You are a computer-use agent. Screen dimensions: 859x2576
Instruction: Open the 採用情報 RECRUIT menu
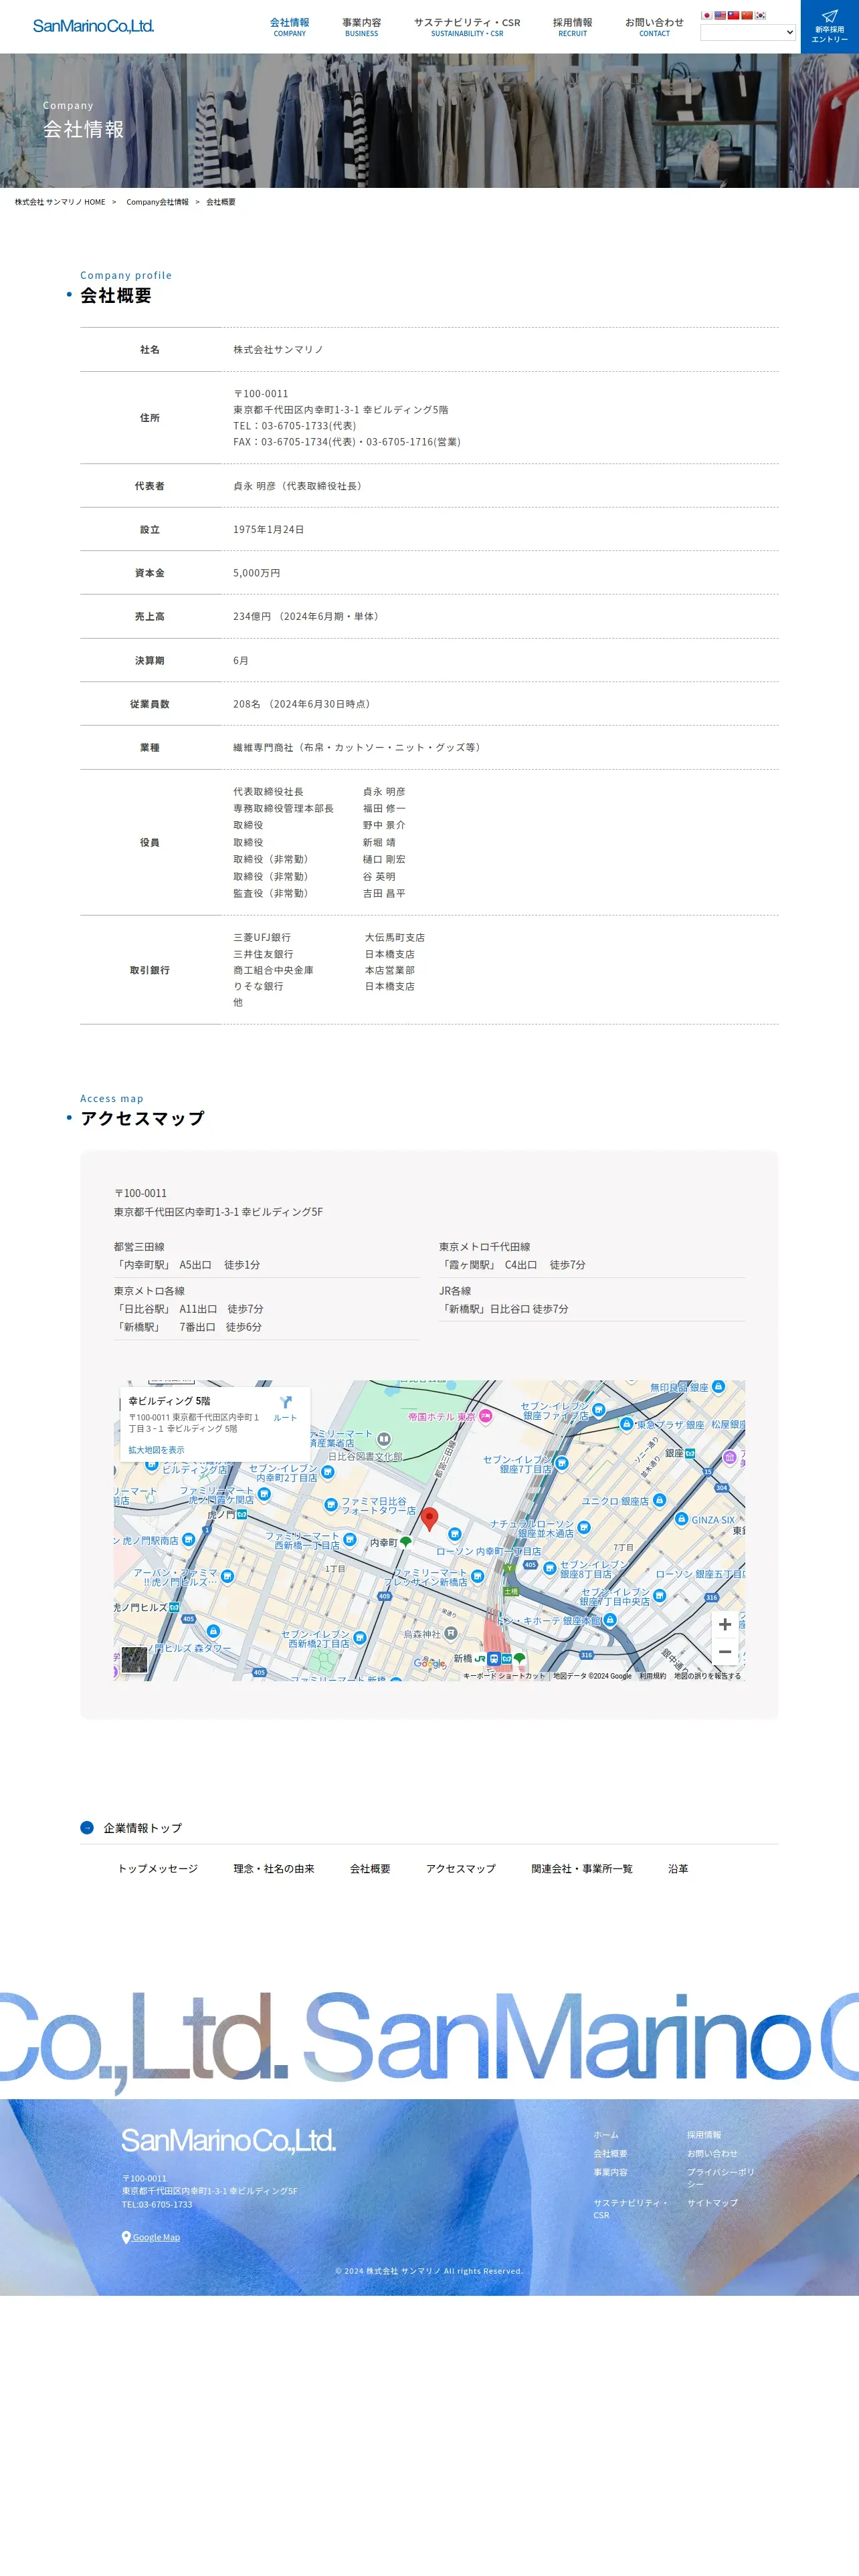coord(573,27)
